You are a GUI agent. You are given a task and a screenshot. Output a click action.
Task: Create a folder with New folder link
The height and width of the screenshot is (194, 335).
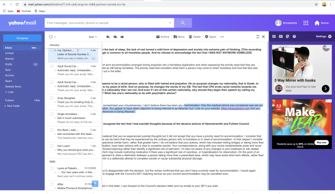[12, 105]
